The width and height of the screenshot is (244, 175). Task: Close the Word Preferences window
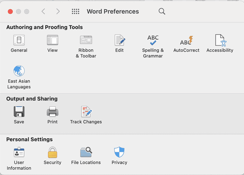(x=10, y=11)
